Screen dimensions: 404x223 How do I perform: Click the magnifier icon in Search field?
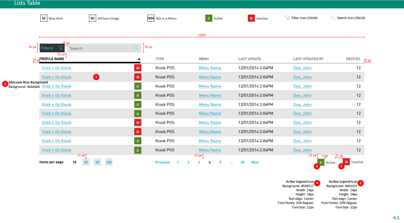pos(136,48)
